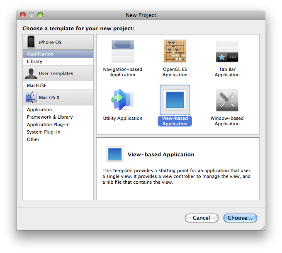Click the User Templates section header

point(58,73)
